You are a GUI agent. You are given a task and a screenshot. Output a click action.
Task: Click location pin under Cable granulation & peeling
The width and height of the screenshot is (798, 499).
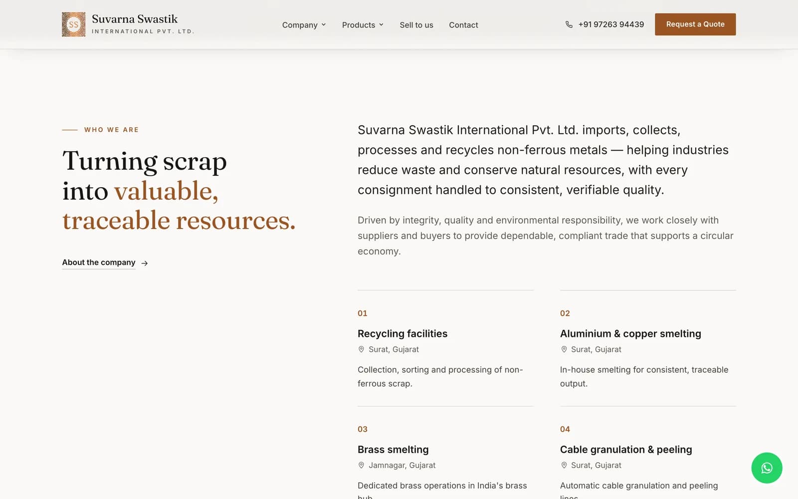[x=564, y=465]
